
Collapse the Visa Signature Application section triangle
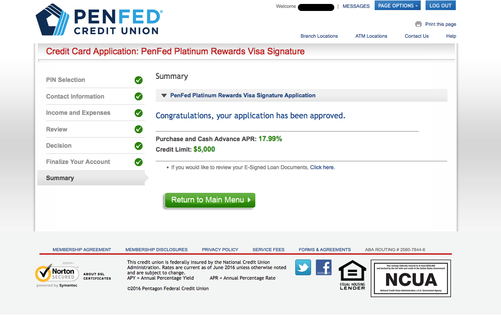(x=164, y=96)
